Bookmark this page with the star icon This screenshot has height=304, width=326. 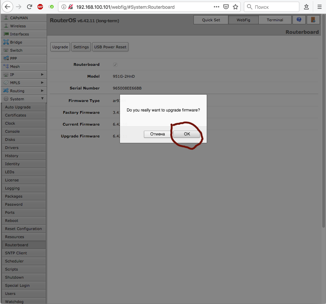point(235,7)
